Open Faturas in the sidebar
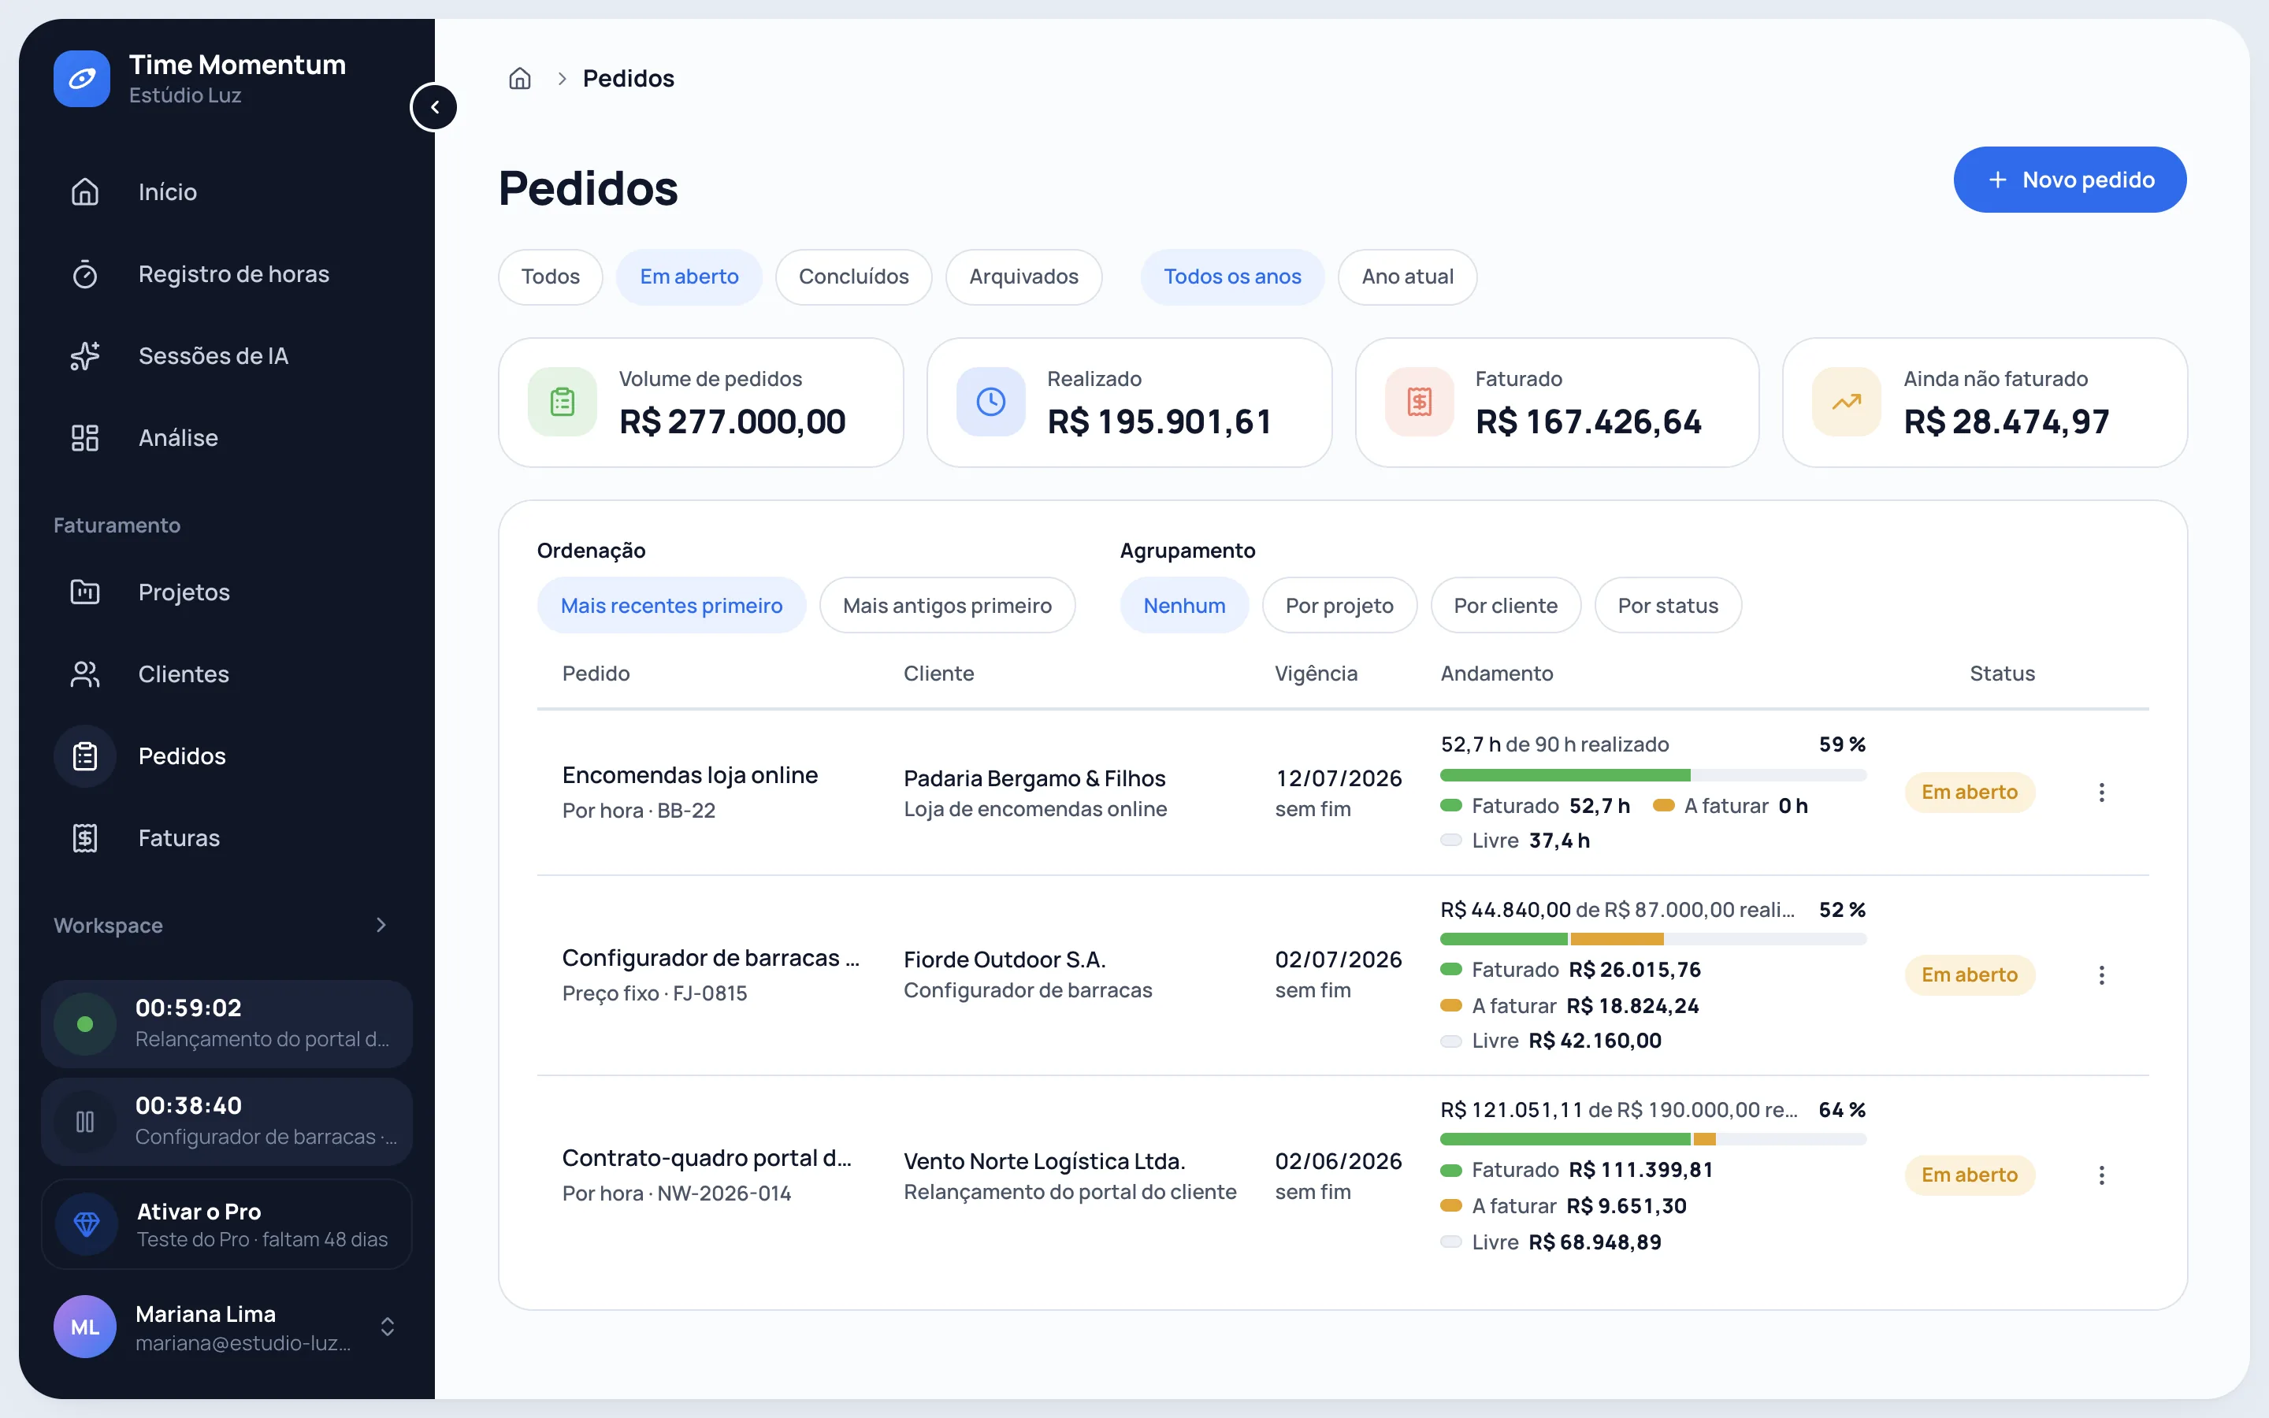 tap(227, 838)
